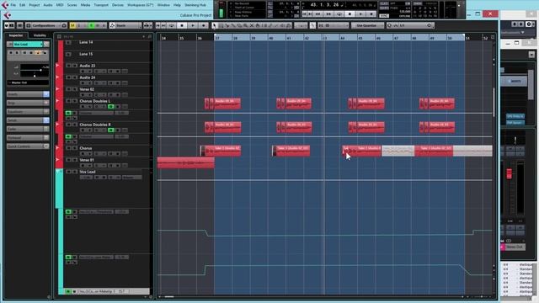The width and height of the screenshot is (539, 303).
Task: Click transport panel Record button
Action: tap(371, 14)
